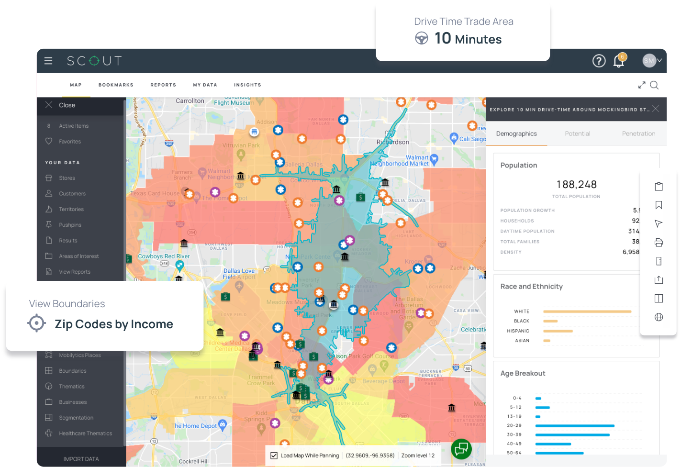Close the drive-time explore panel

656,109
